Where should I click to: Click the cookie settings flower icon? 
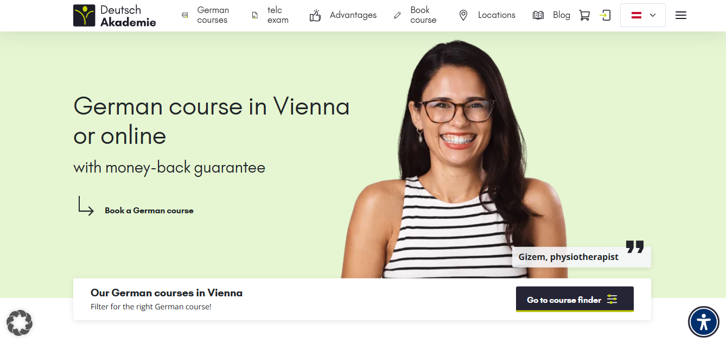point(20,322)
